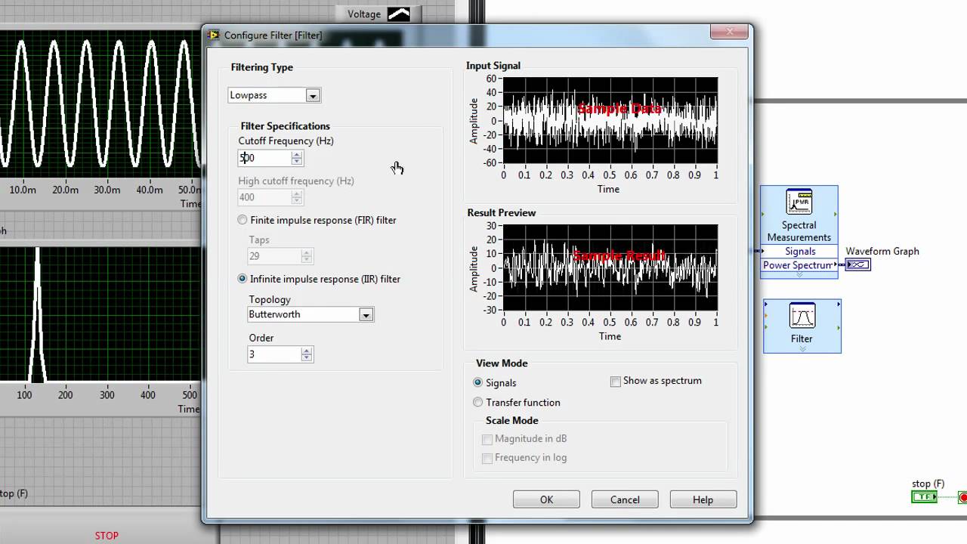Expand the Spectral Measurements bottom chevron

799,275
